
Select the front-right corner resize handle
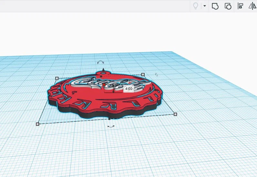[175, 114]
